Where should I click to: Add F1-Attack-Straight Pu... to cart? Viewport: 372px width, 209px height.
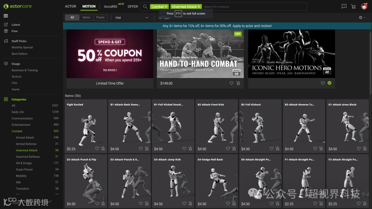coord(321,204)
